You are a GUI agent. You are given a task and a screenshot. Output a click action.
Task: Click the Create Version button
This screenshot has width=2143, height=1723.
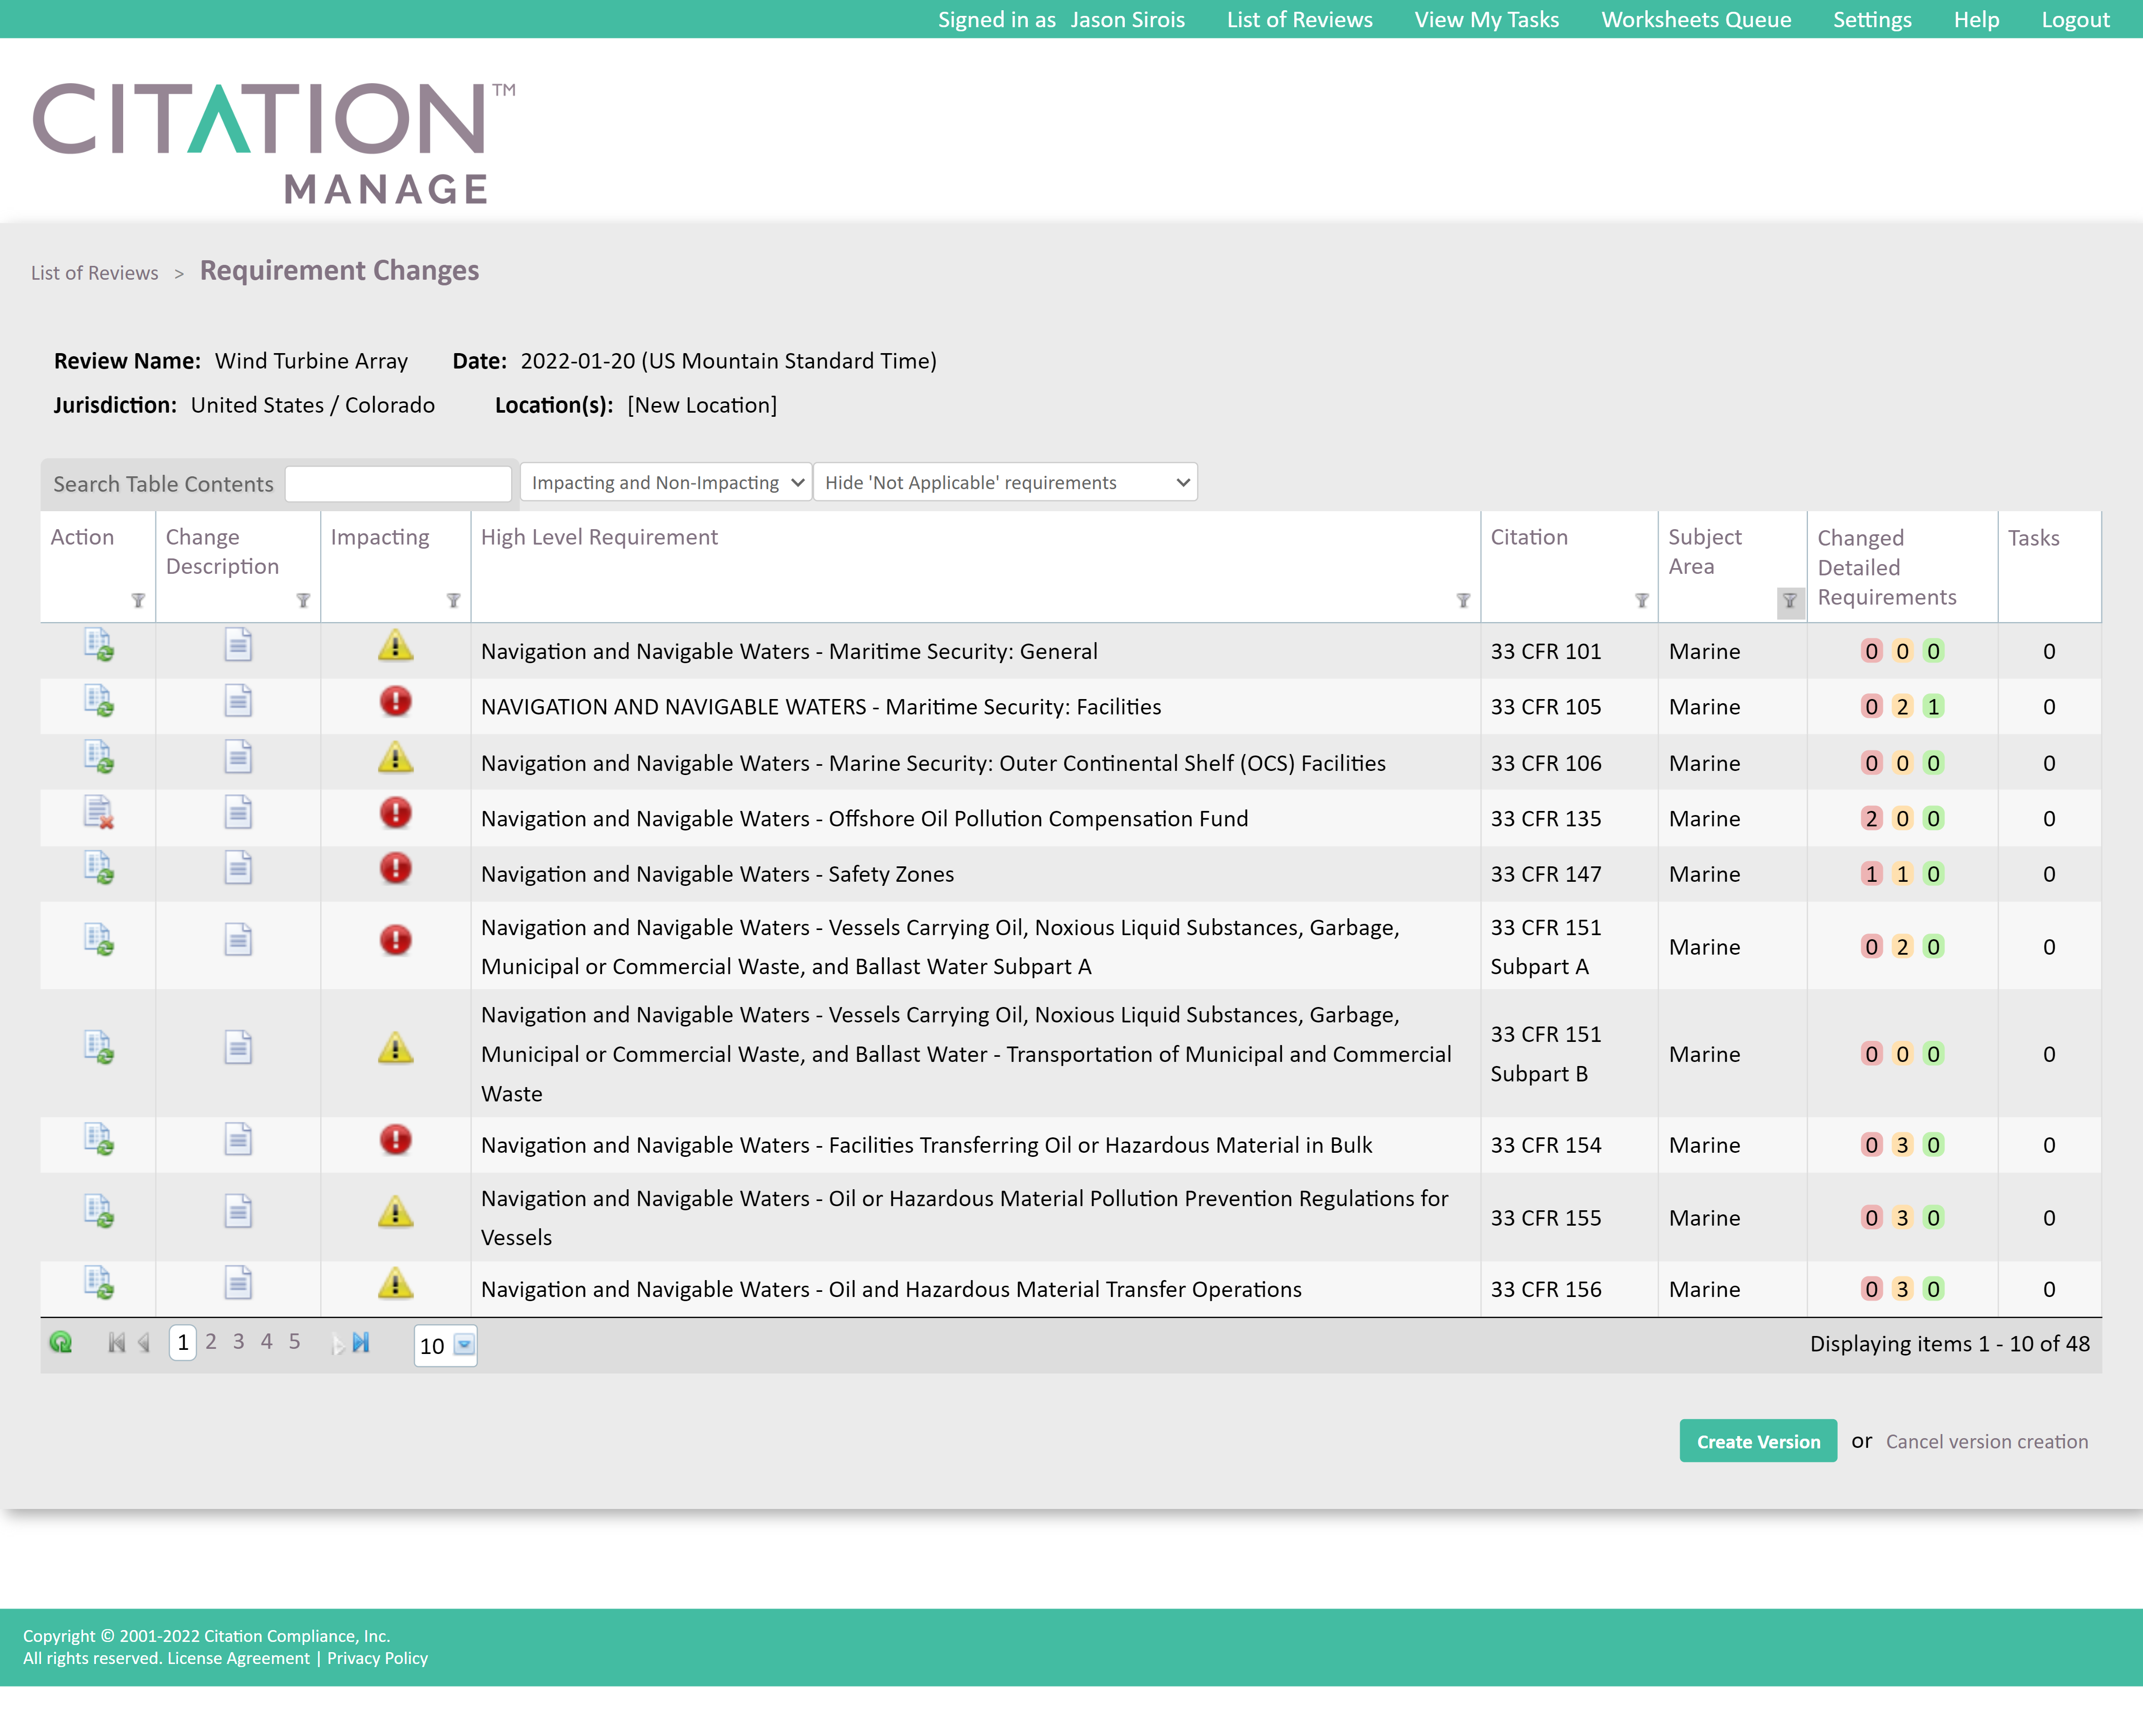[x=1757, y=1441]
